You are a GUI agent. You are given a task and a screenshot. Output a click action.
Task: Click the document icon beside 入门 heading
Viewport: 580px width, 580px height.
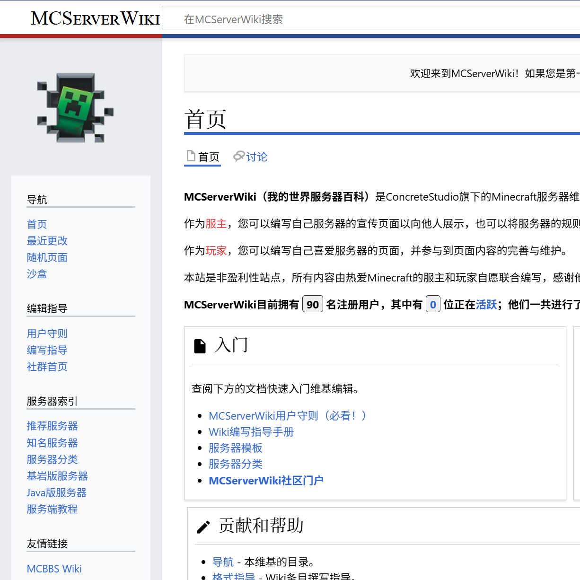point(200,346)
